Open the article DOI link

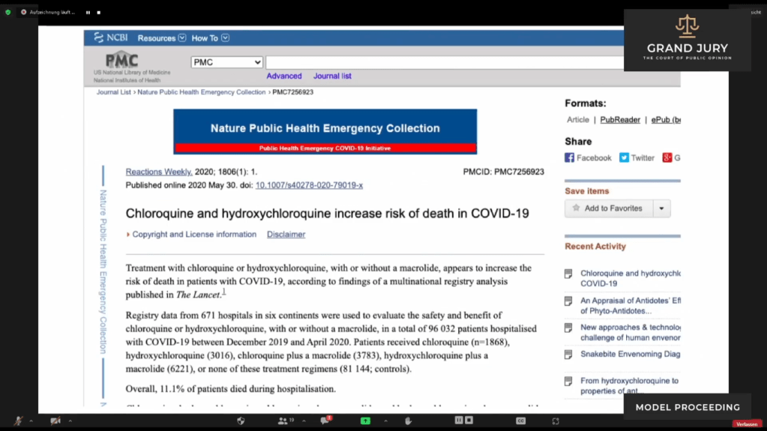pyautogui.click(x=309, y=185)
